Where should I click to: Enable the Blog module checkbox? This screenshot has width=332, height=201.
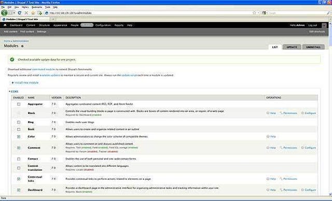click(x=19, y=122)
